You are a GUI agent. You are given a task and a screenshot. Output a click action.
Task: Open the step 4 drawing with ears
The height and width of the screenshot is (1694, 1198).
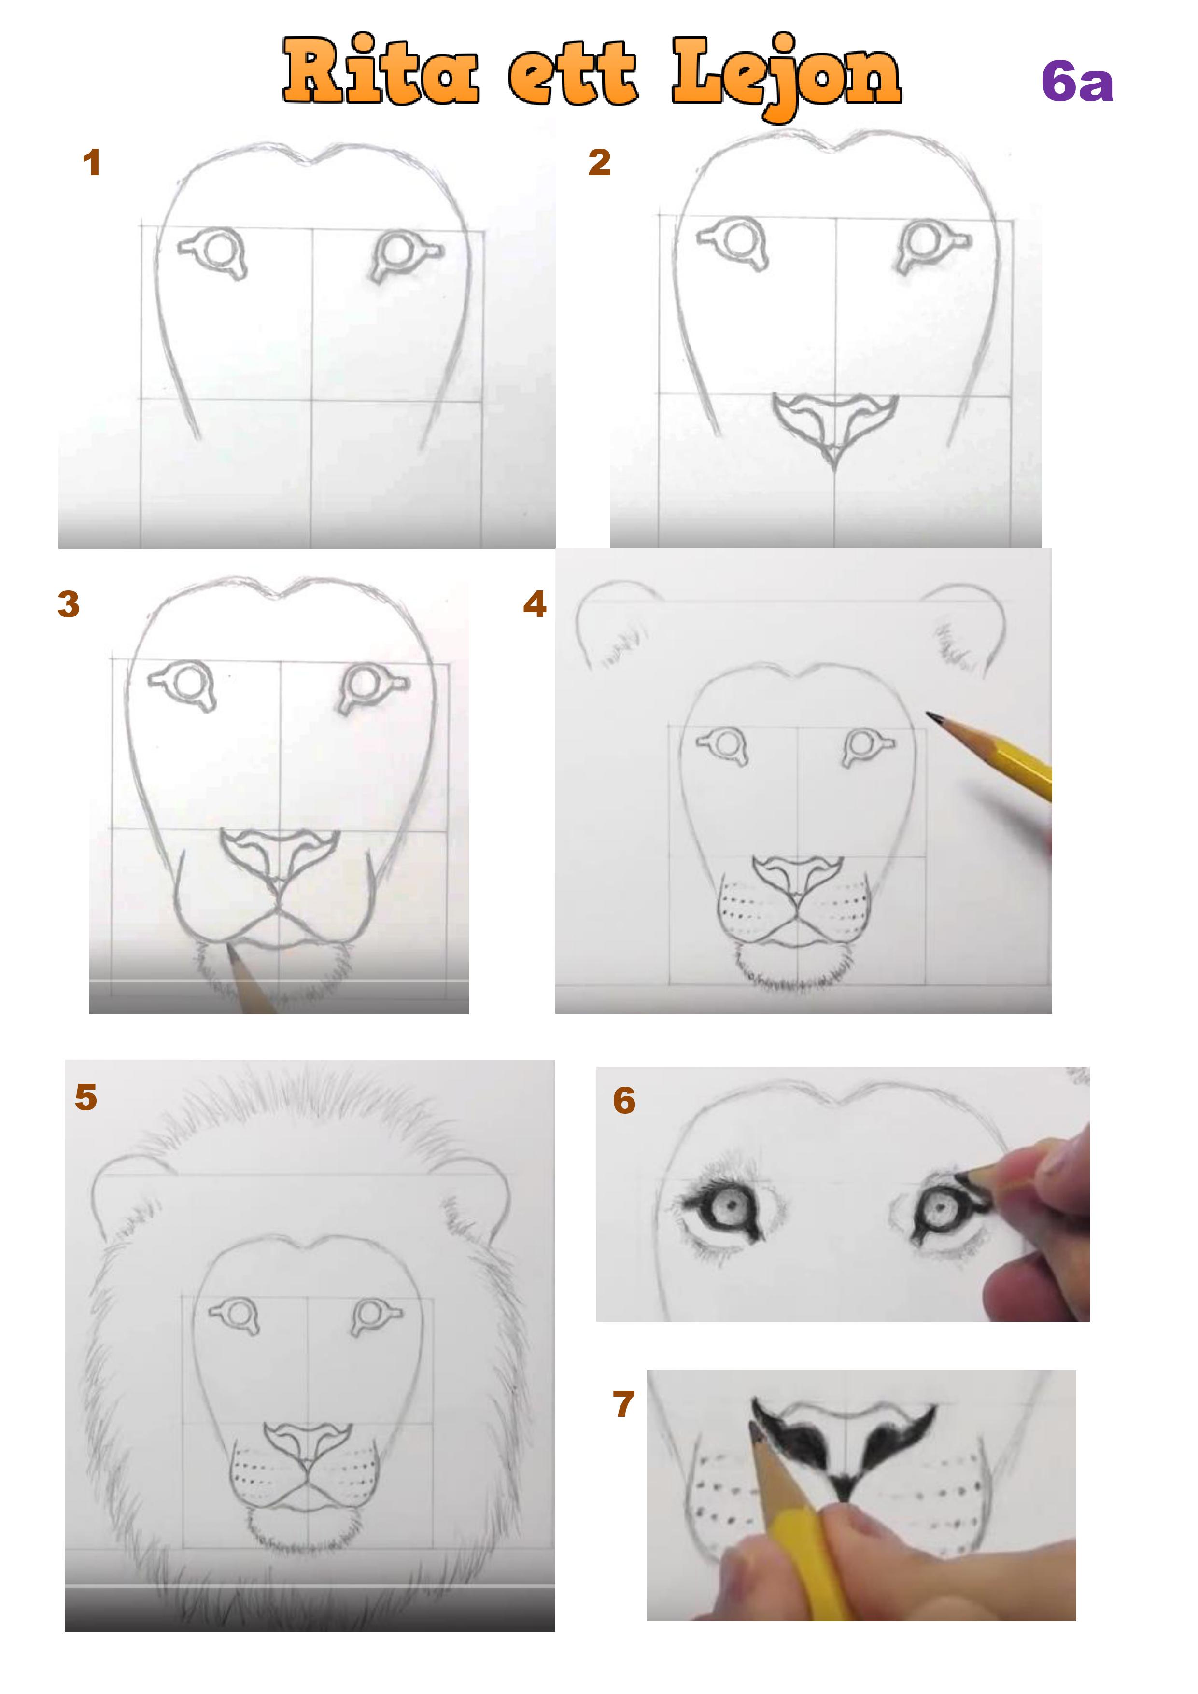[803, 781]
